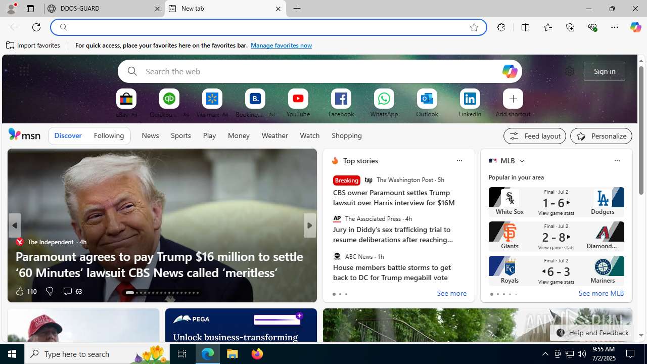Add this page to favorites star
Screen dimensions: 647x364
[x=474, y=27]
